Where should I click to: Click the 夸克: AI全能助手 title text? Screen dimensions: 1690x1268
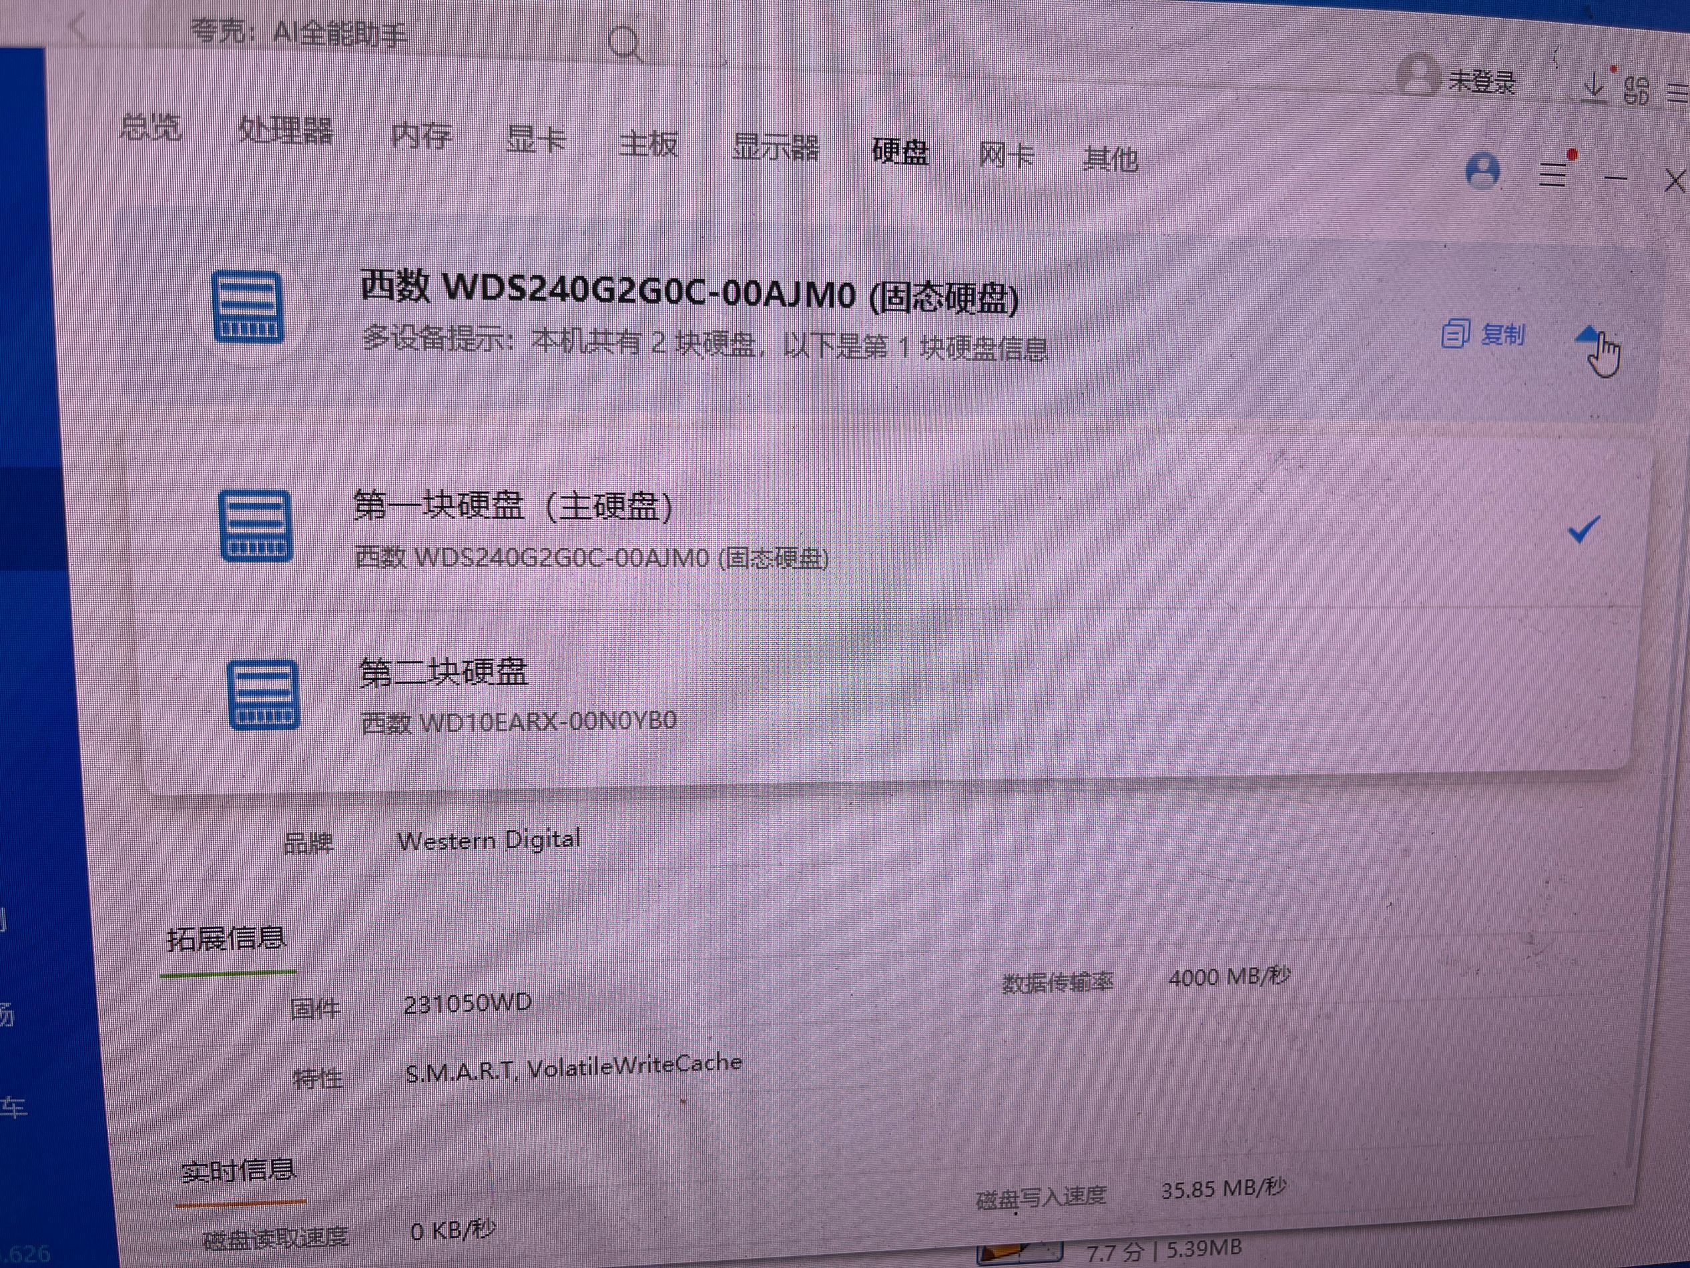(298, 33)
